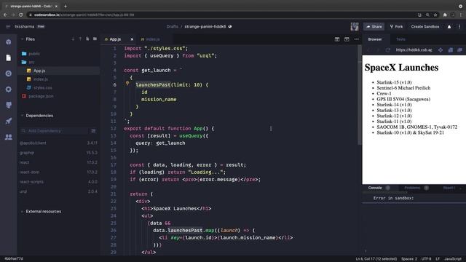This screenshot has height=262, width=466.
Task: Reload the Chrome page
Action: click(x=20, y=15)
